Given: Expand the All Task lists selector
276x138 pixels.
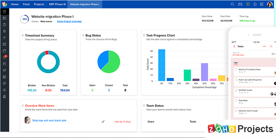Looking at the screenshot, I should click(x=238, y=55).
